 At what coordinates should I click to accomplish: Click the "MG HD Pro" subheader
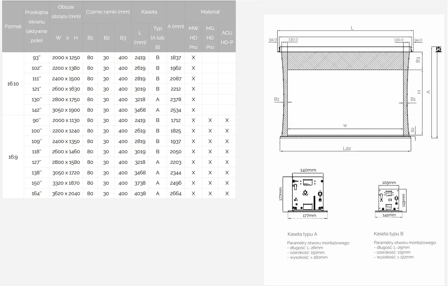[x=210, y=38]
